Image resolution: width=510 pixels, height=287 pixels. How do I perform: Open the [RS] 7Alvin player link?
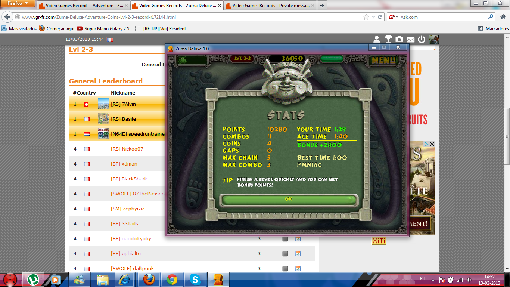[x=123, y=104]
